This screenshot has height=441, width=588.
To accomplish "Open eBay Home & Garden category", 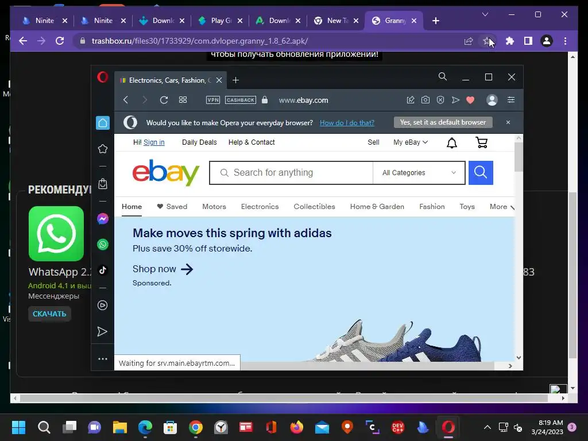I will coord(377,207).
